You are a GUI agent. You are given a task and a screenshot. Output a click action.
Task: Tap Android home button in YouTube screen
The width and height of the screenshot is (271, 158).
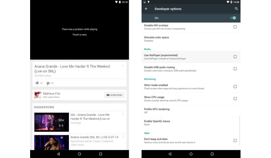(x=79, y=154)
